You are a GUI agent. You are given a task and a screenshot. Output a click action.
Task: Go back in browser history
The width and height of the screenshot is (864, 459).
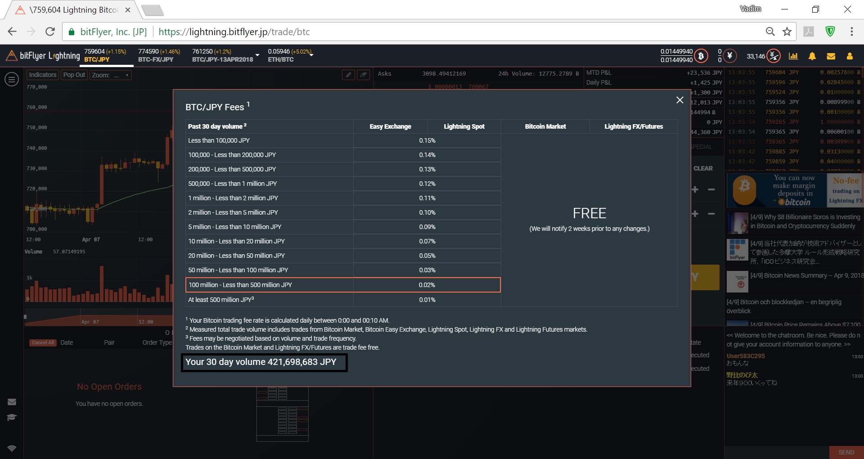12,31
